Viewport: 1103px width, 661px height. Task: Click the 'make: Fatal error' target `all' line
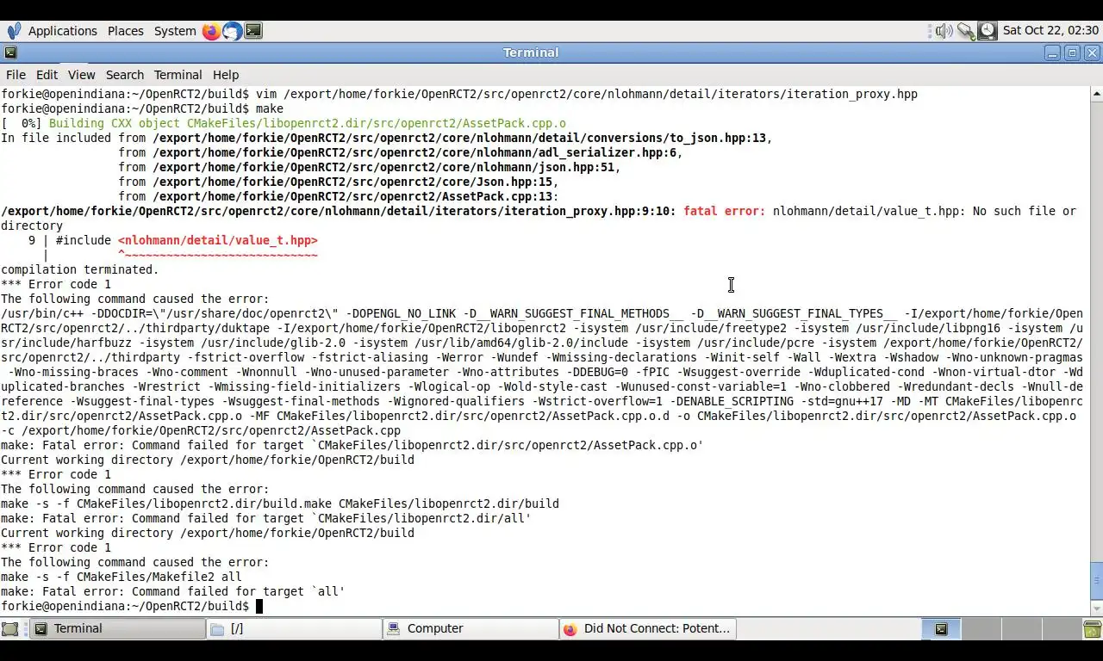coord(172,591)
